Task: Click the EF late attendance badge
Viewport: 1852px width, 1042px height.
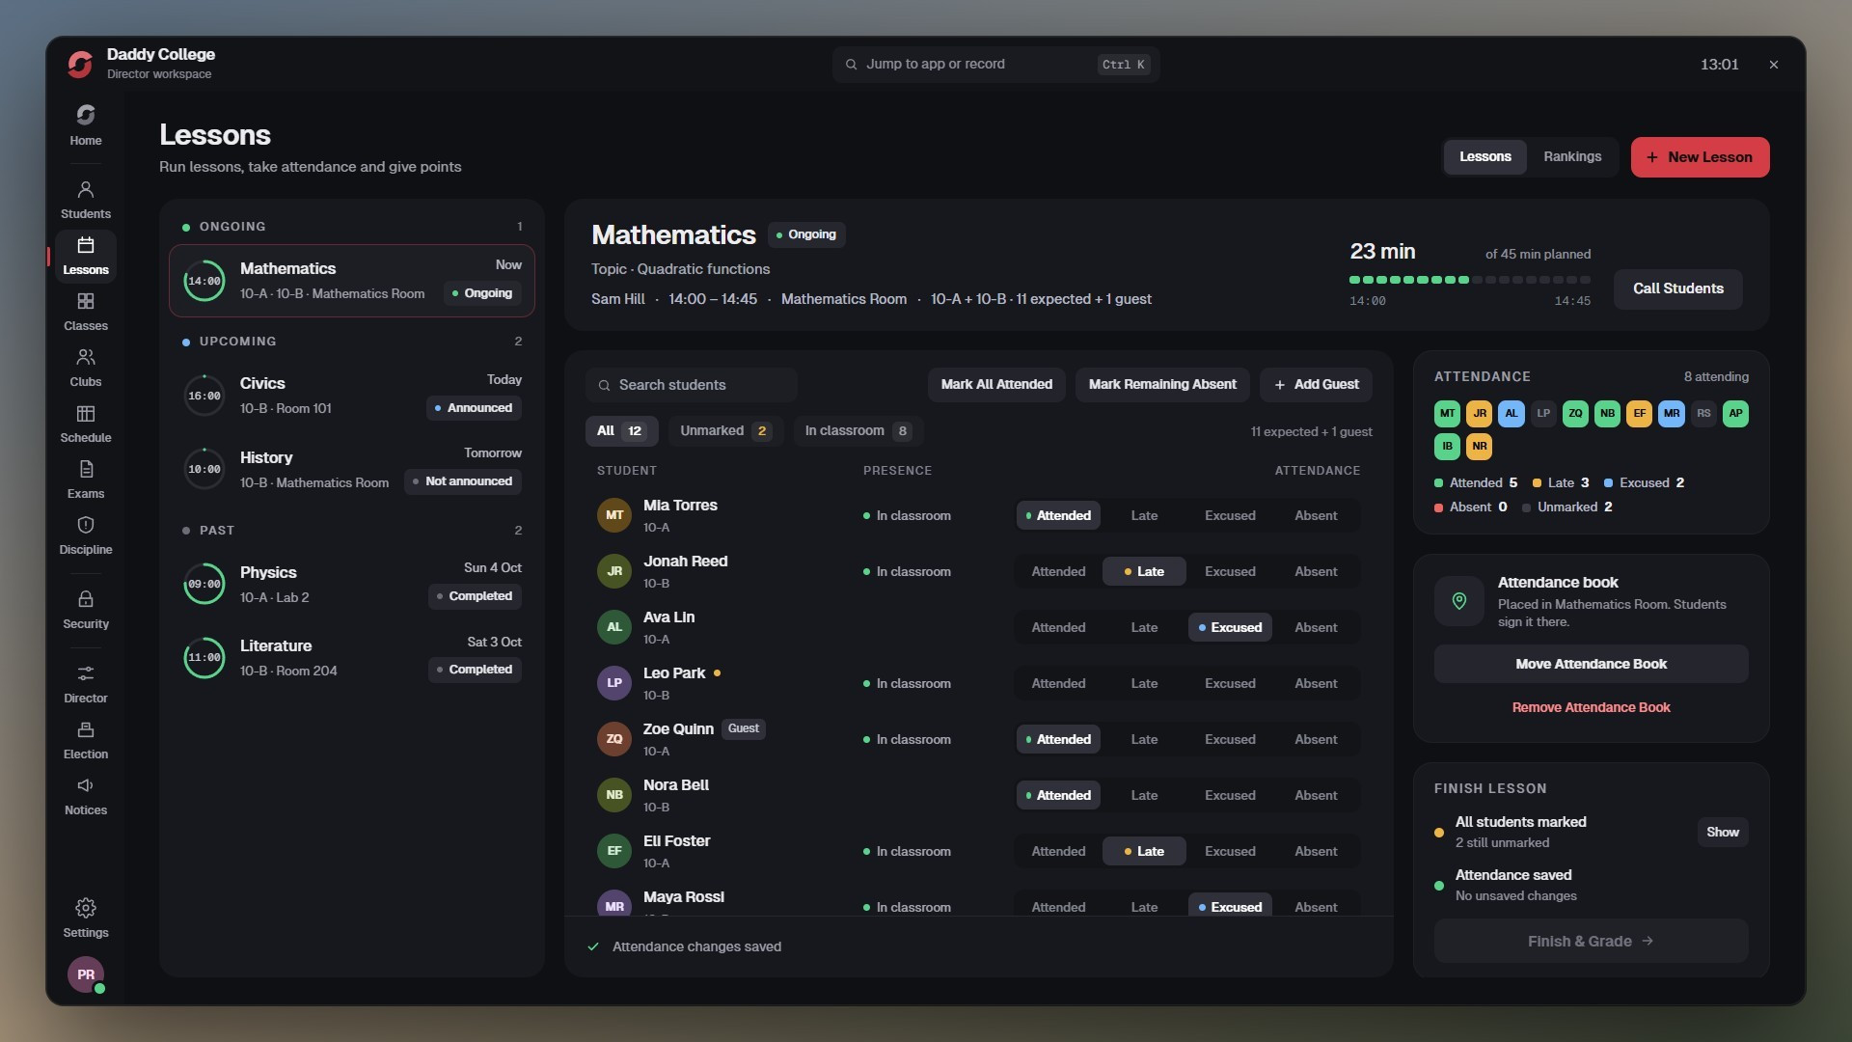Action: tap(1639, 414)
